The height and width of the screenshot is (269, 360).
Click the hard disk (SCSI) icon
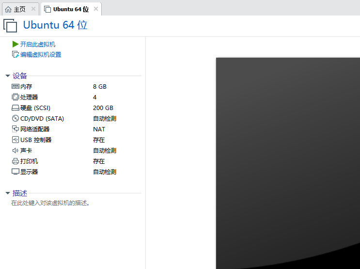click(x=16, y=108)
